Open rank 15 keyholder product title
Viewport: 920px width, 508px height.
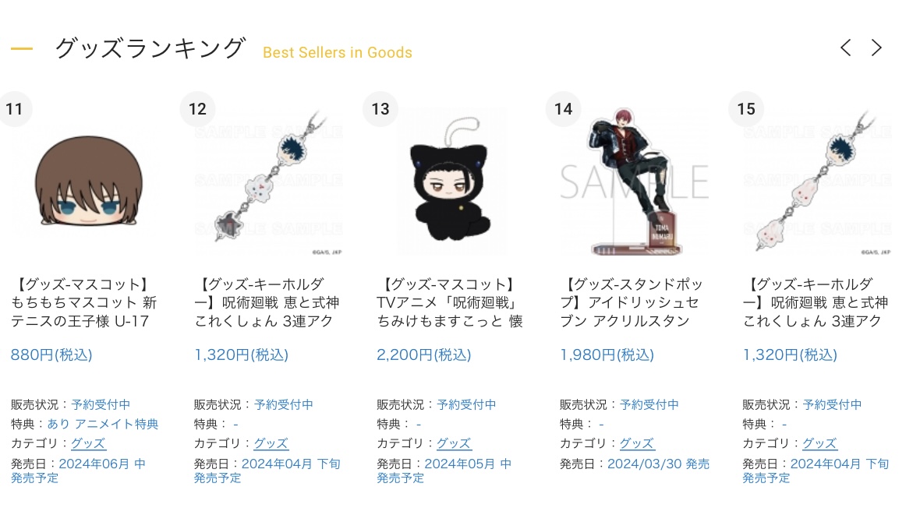click(x=816, y=302)
